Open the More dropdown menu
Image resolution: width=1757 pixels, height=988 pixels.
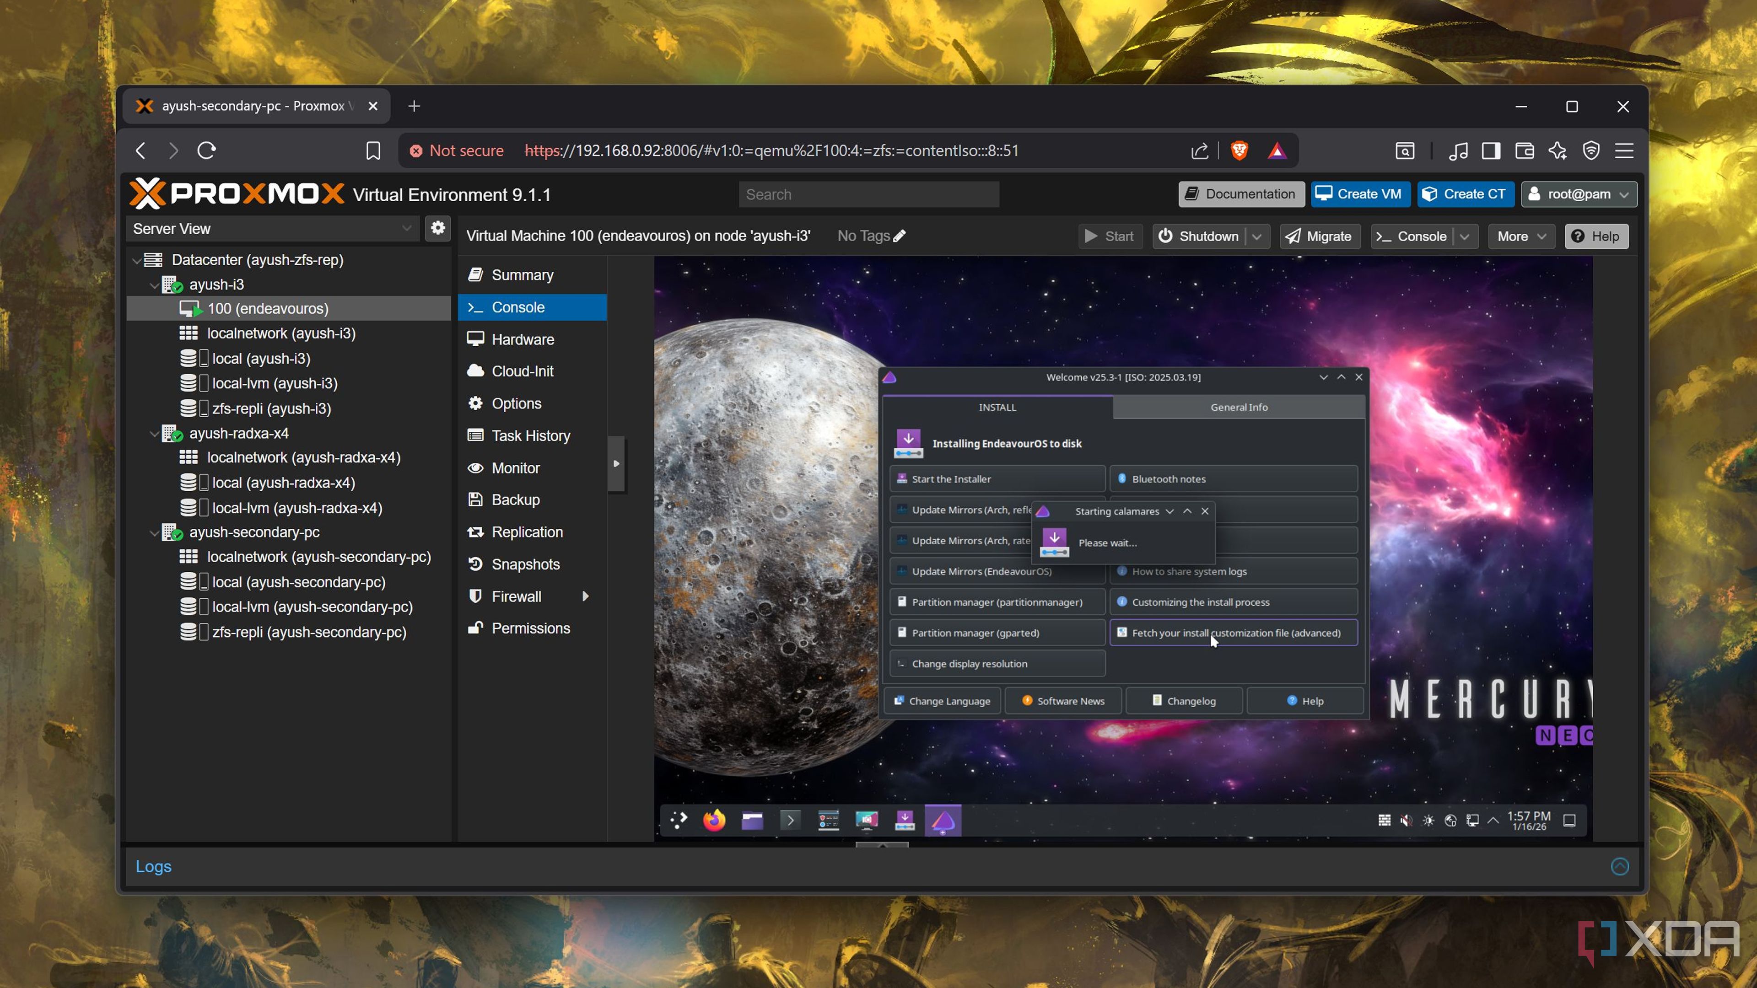1521,236
